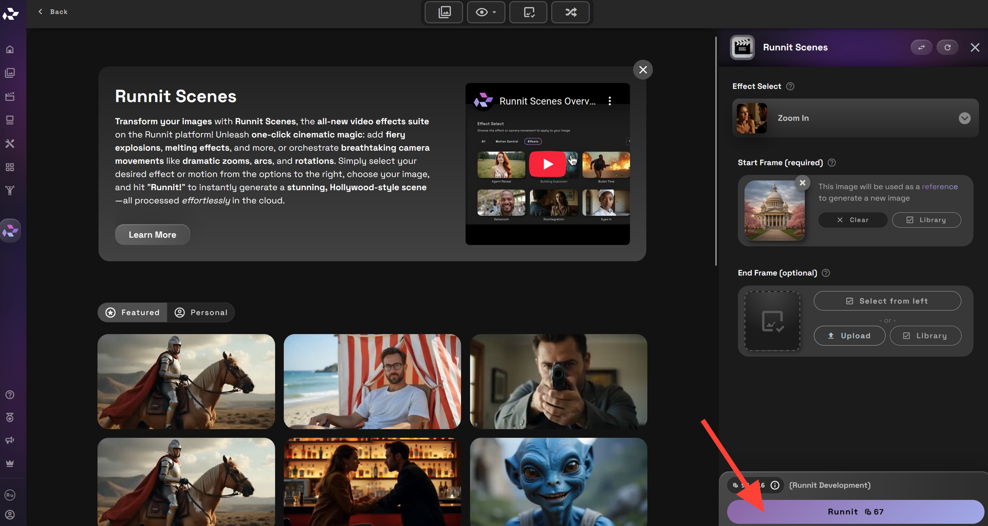Click the refresh button in panel header
This screenshot has height=526, width=988.
tap(947, 47)
